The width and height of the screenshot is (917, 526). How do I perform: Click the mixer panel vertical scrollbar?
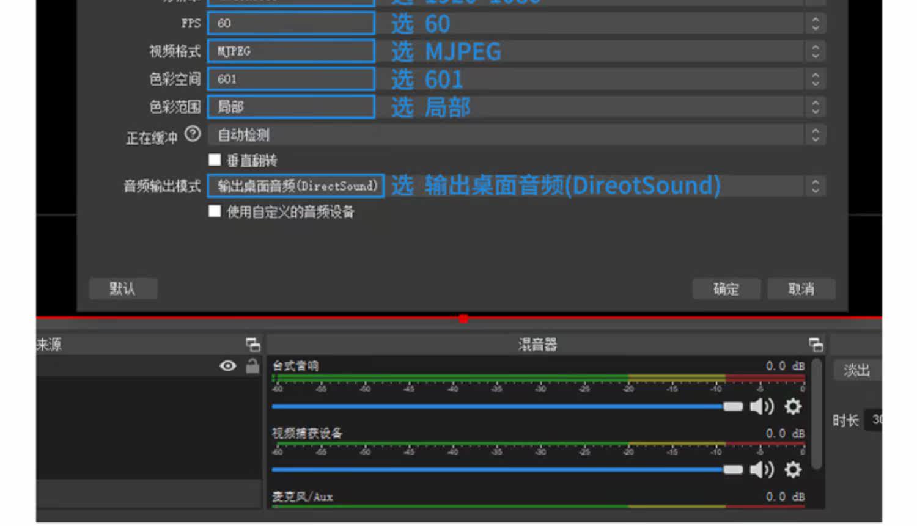click(x=816, y=414)
